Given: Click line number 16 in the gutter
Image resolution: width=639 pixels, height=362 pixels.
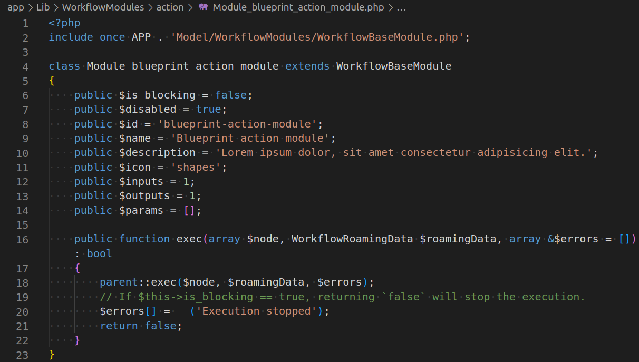Looking at the screenshot, I should coord(22,239).
